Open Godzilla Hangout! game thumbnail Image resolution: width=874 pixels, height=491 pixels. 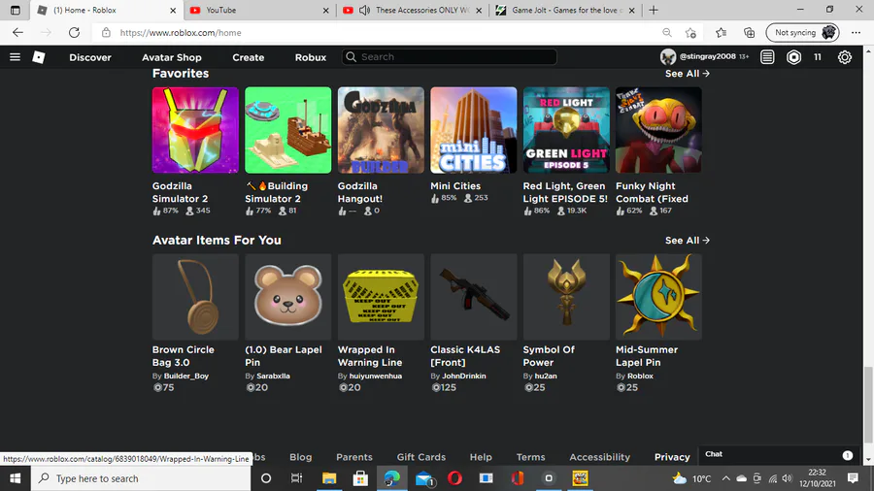(x=381, y=130)
